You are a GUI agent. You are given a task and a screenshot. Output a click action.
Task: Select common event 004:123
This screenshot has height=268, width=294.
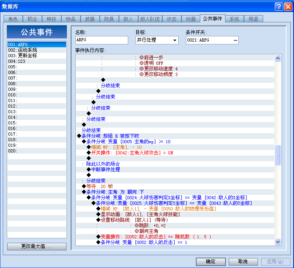[x=37, y=61]
